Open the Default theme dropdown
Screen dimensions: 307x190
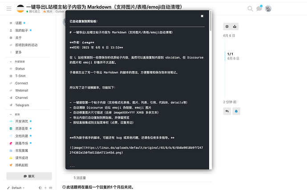pos(16,188)
